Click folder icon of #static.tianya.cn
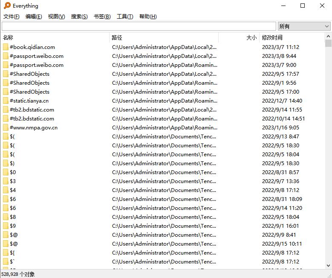This screenshot has height=278, width=332. click(6, 101)
